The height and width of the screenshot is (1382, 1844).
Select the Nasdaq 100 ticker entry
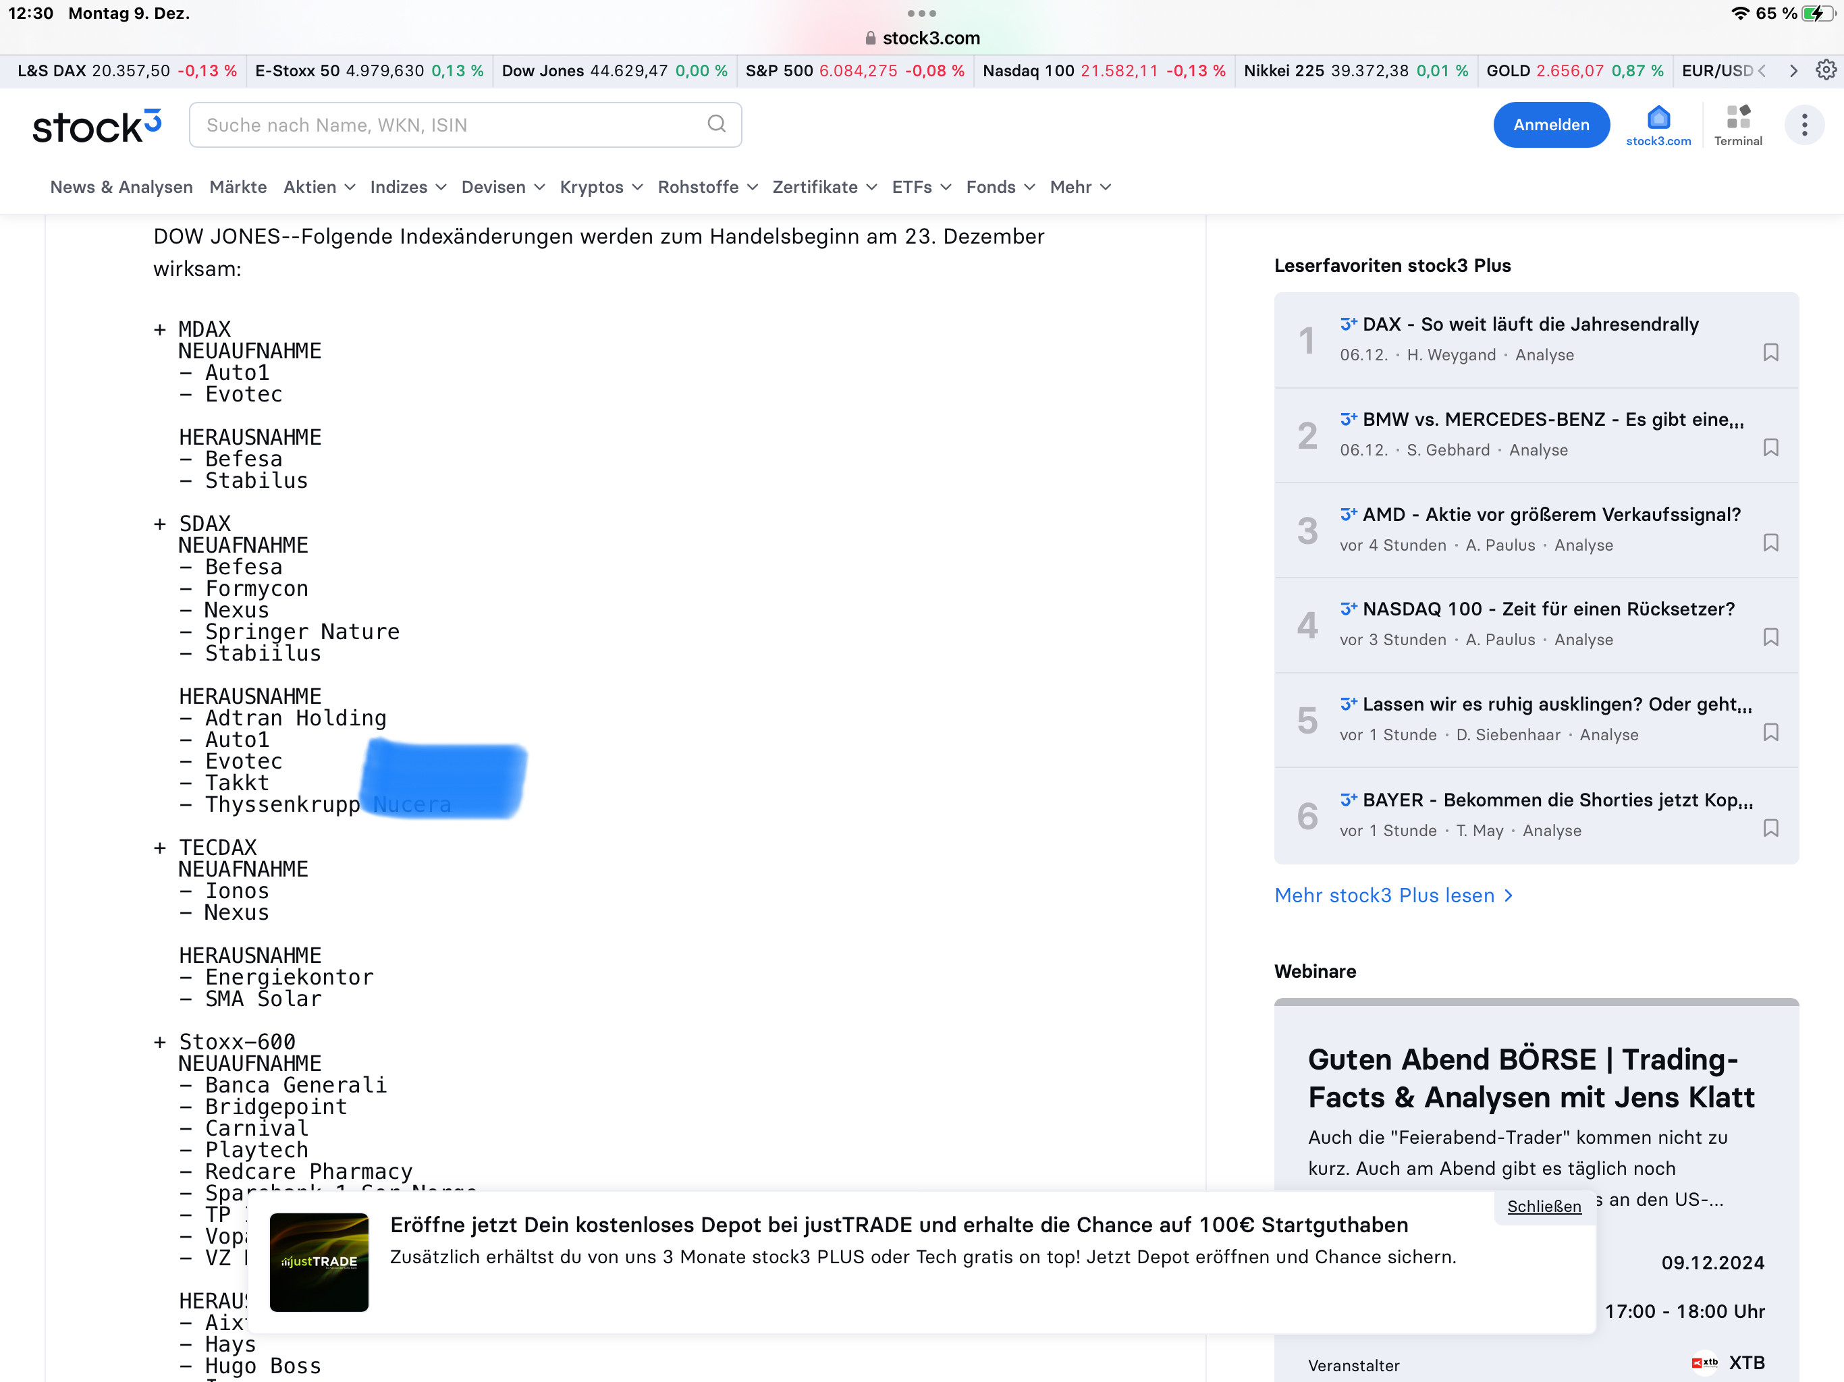[x=1104, y=71]
